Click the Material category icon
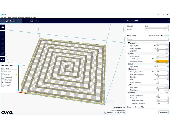 [x=129, y=69]
